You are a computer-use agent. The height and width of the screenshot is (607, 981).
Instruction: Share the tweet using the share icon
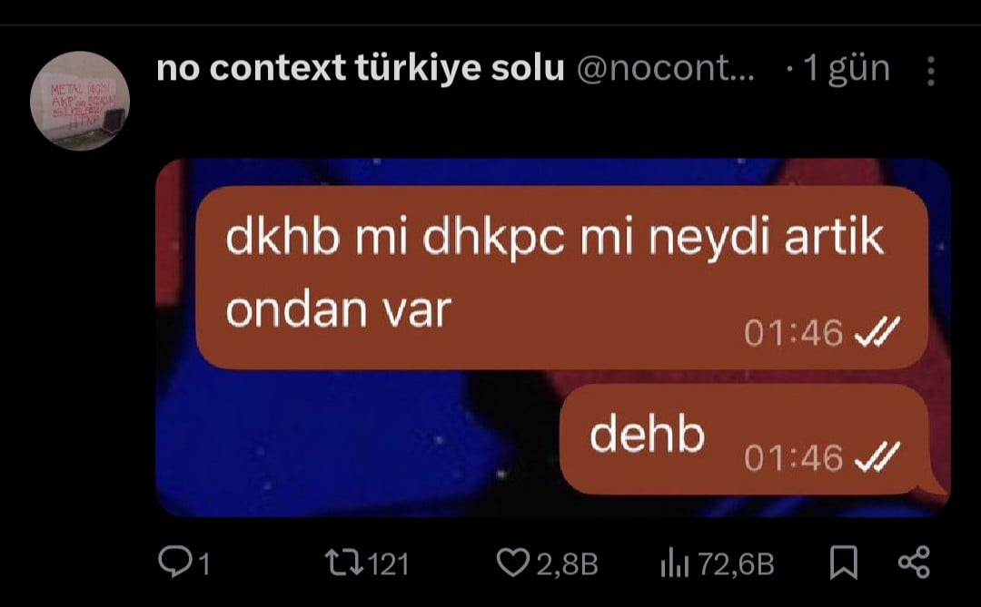point(914,562)
